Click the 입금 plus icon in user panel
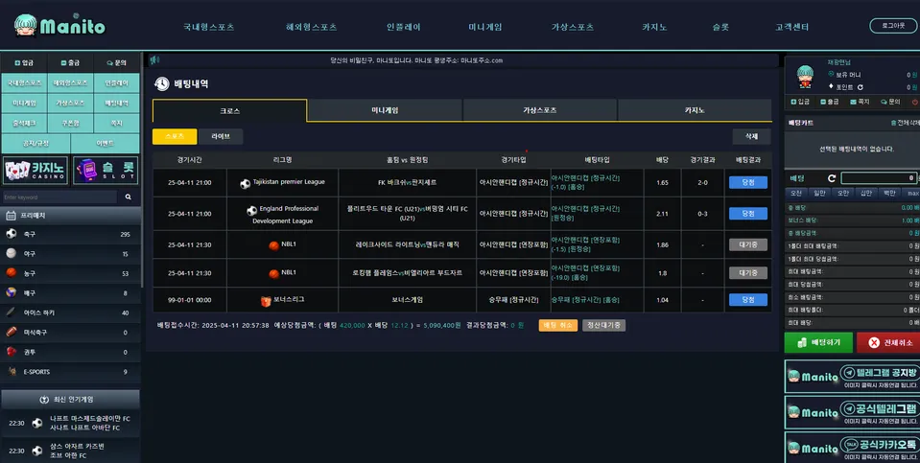Screen dimensions: 920x463 793,102
